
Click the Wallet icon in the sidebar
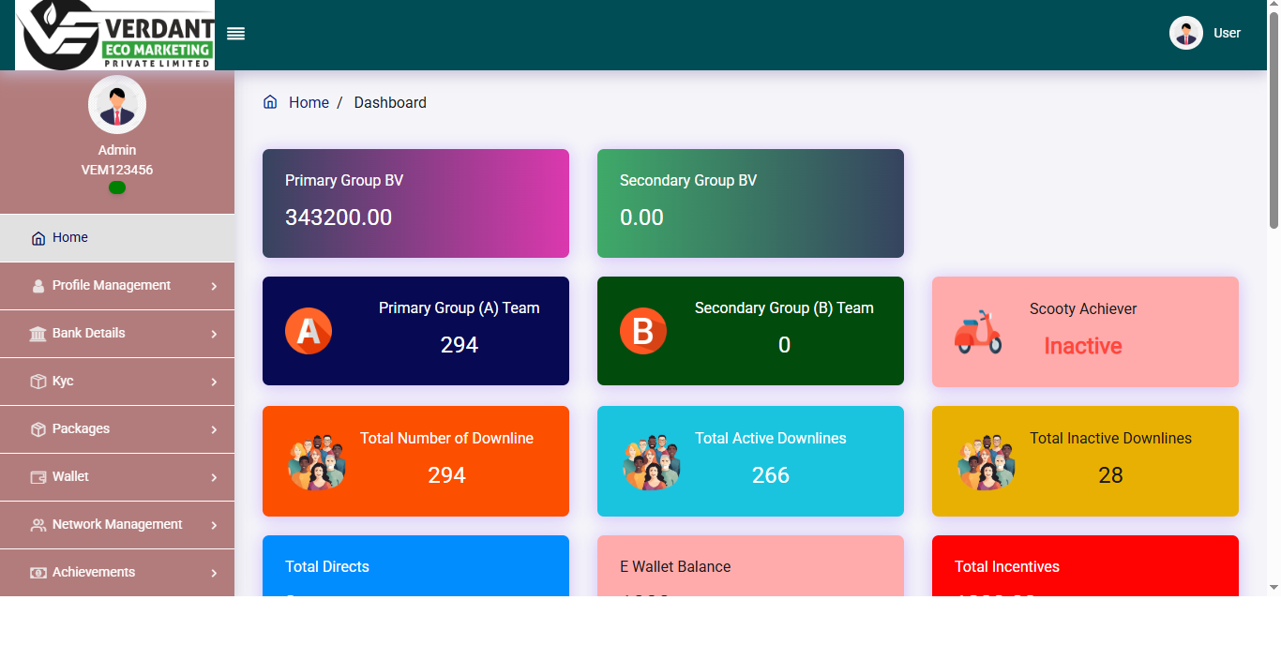(39, 476)
